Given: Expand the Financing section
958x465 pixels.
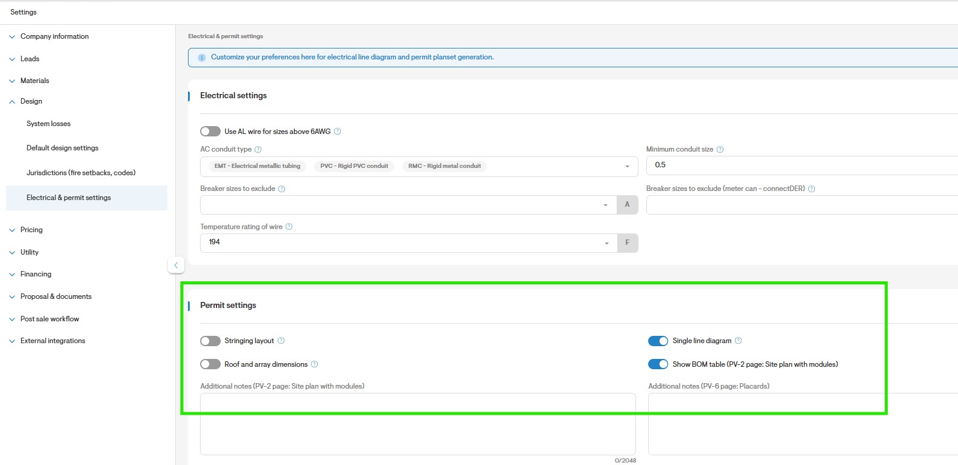Looking at the screenshot, I should (x=30, y=274).
